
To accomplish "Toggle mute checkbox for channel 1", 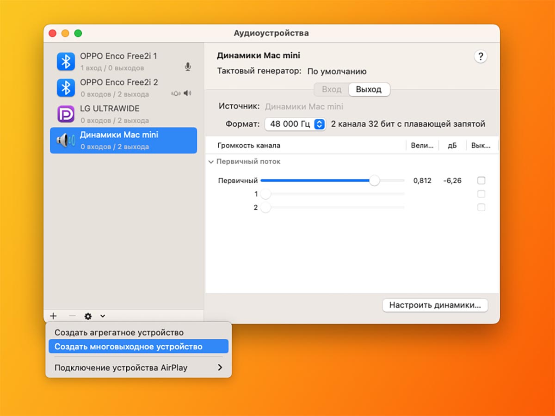I will pos(481,194).
